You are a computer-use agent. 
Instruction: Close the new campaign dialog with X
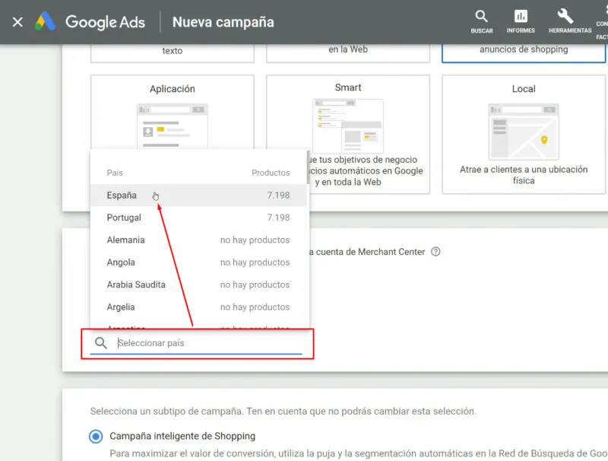(17, 22)
